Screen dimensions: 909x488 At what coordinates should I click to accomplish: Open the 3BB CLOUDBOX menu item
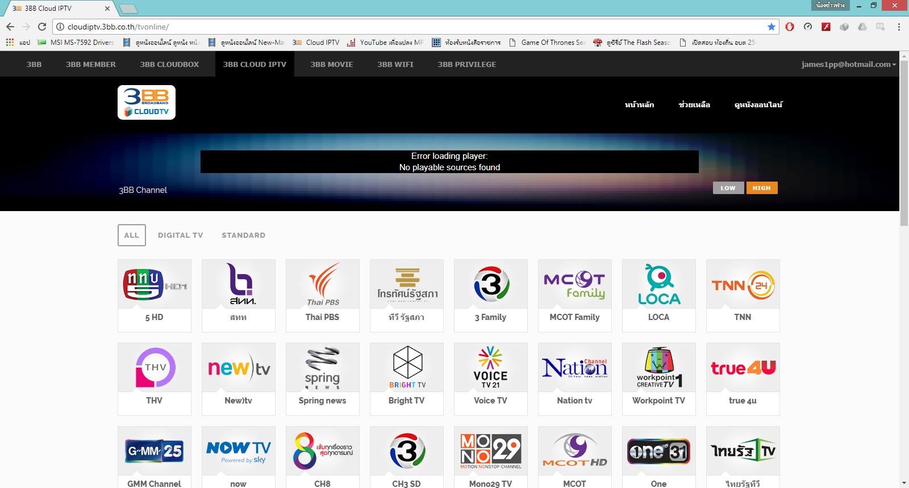(x=169, y=64)
